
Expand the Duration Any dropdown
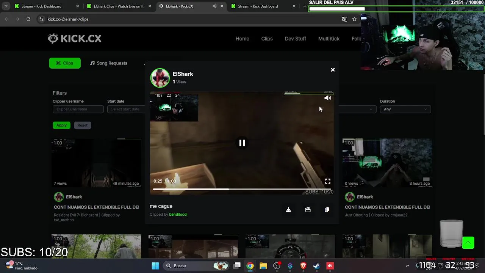[405, 109]
